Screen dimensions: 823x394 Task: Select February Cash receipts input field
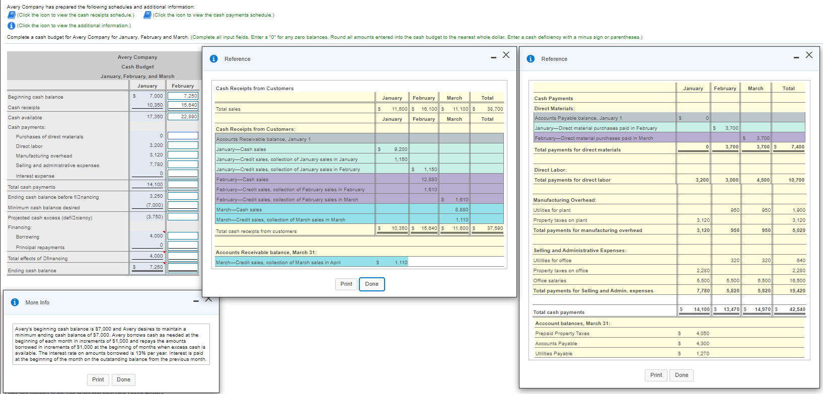[x=183, y=105]
